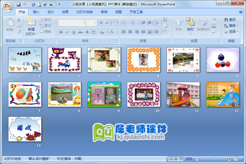The image size is (246, 164).
Task: Open the 视图 ribbon tab
Action: [x=118, y=12]
